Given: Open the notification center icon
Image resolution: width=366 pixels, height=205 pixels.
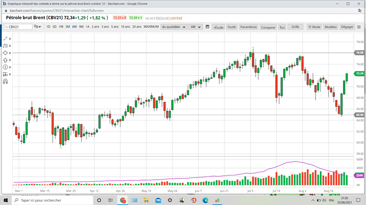Looking at the screenshot, I should 358,200.
